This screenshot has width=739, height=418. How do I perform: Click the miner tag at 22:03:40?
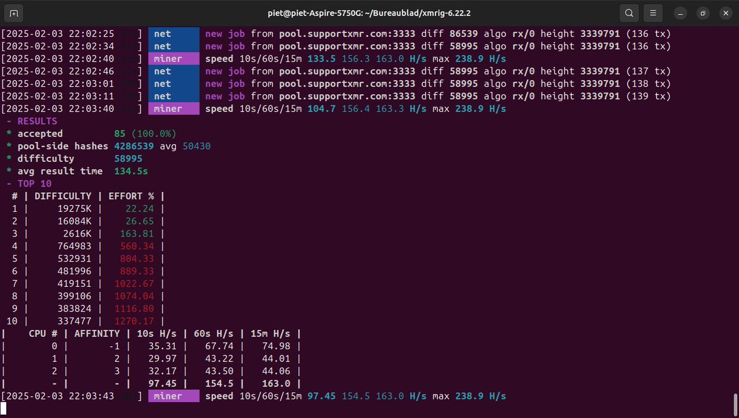[174, 109]
